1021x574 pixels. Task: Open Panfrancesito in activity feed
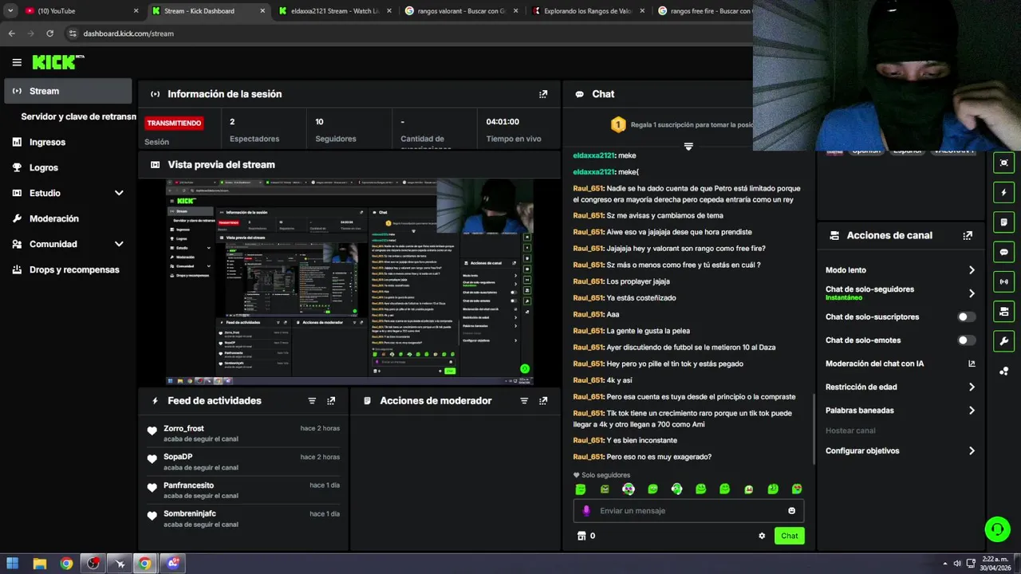point(188,486)
